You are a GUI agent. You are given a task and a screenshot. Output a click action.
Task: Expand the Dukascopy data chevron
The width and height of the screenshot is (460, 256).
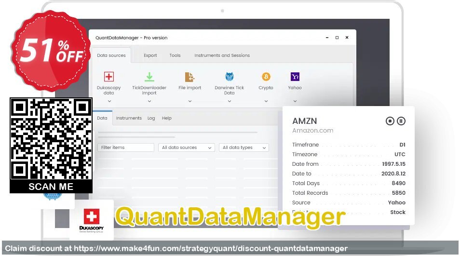coord(109,101)
